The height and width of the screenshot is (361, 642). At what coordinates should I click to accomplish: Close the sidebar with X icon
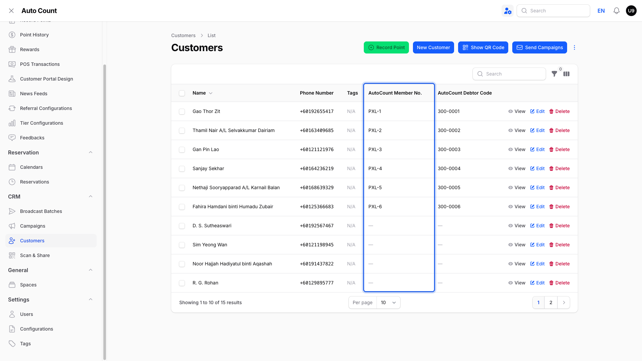pos(11,11)
